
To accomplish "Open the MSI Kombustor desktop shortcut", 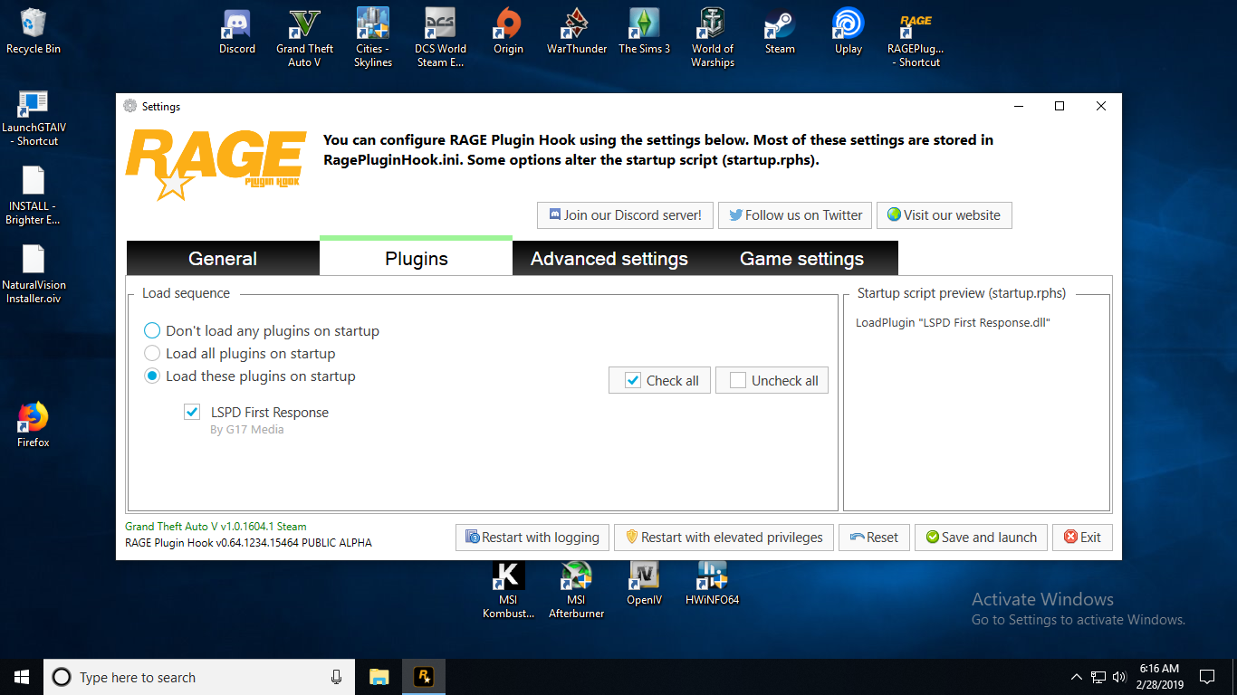I will 508,589.
